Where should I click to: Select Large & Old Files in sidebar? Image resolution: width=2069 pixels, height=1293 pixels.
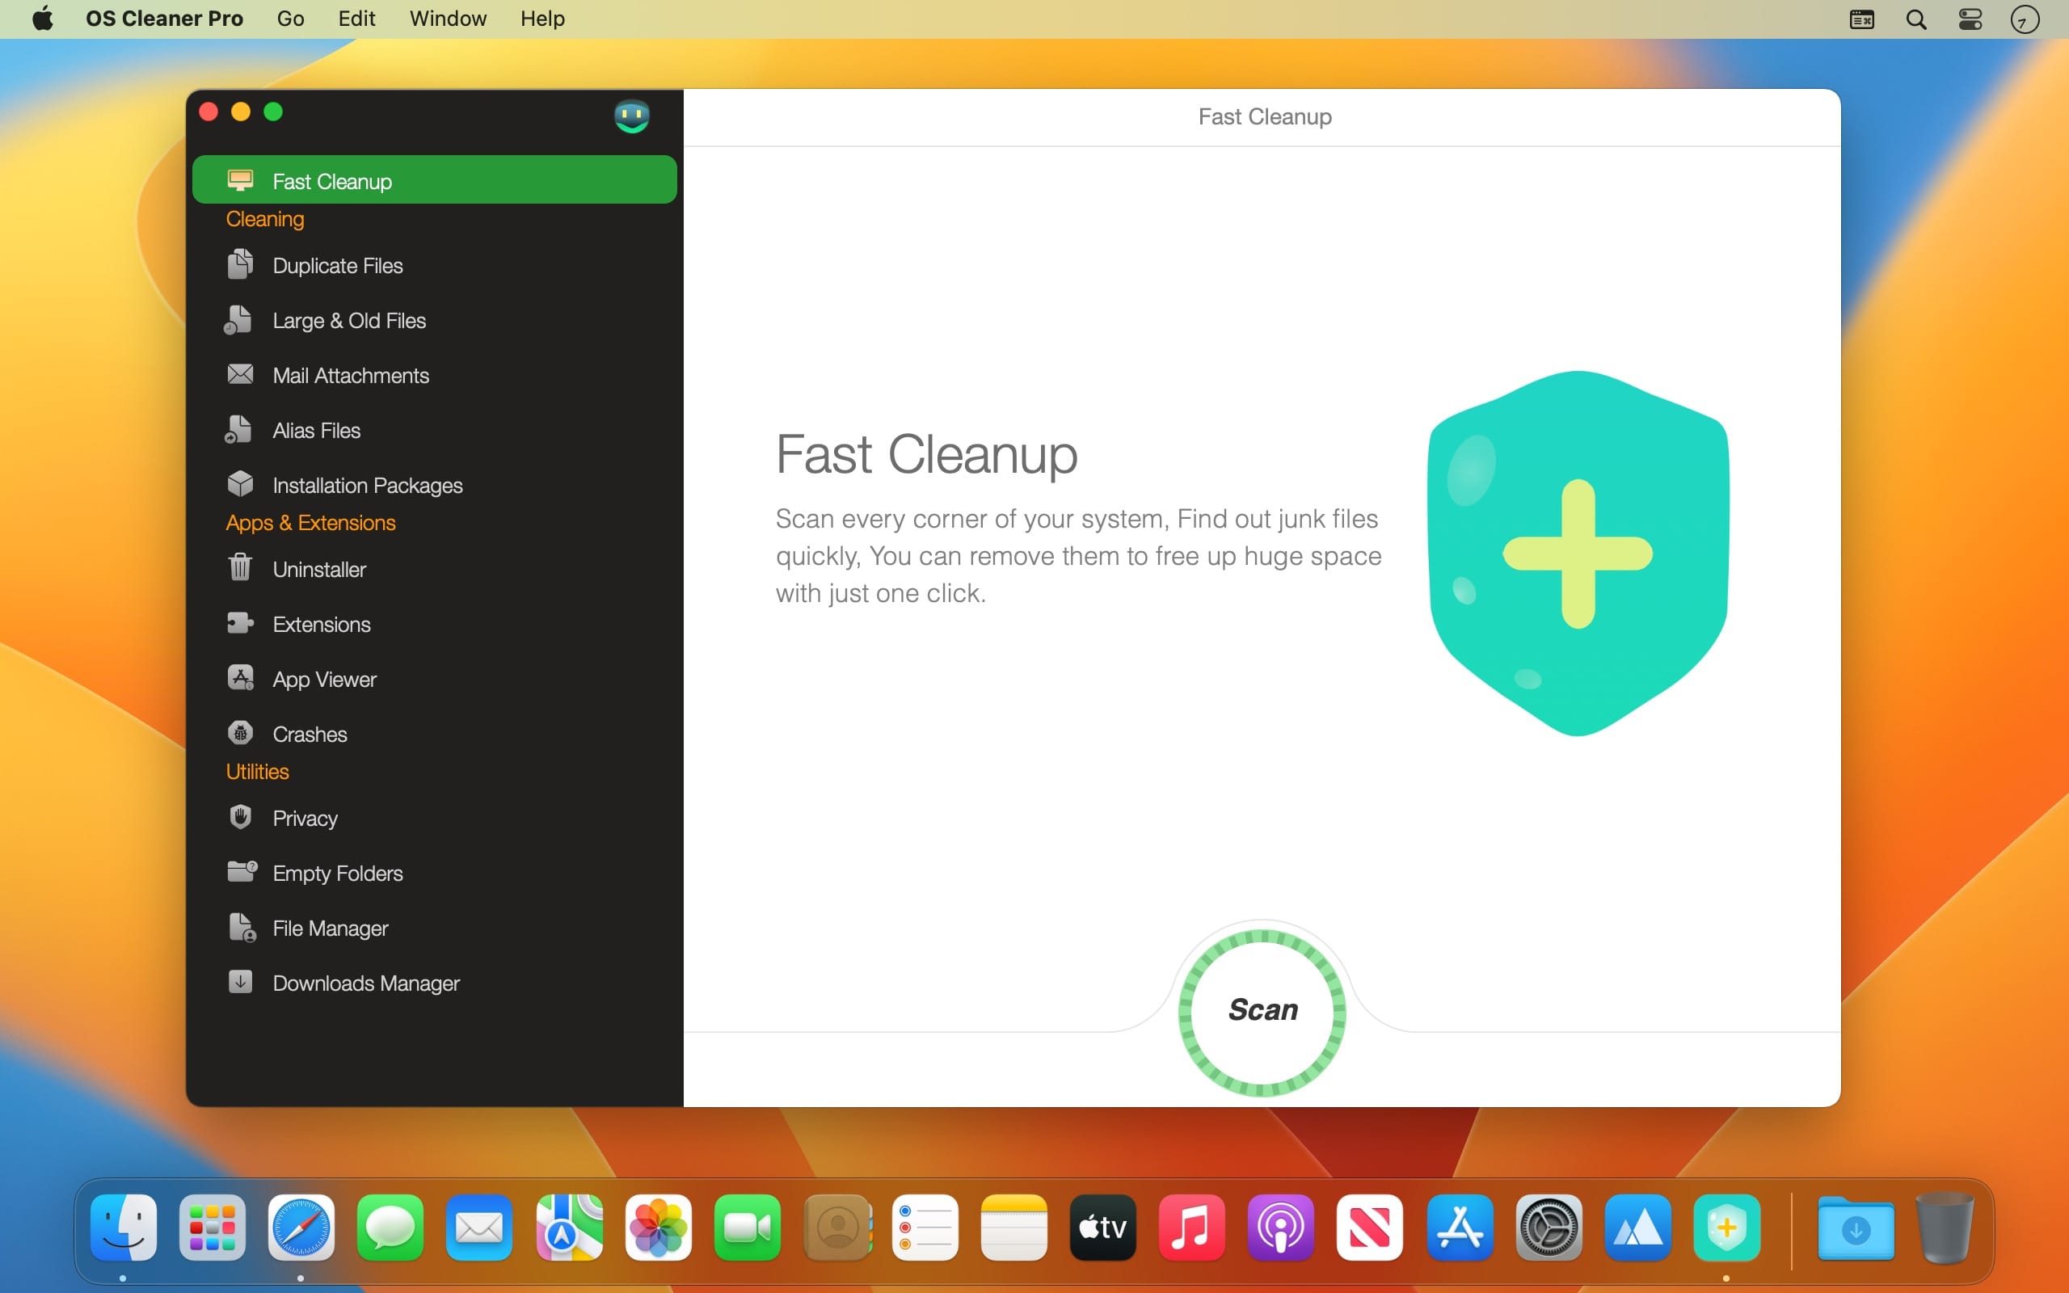(x=348, y=321)
